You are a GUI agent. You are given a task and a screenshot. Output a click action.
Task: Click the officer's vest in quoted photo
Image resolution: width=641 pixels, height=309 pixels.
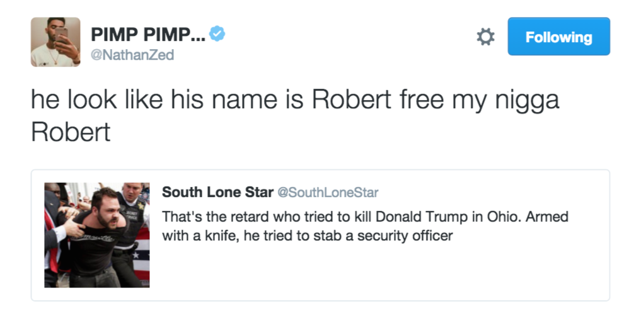[132, 218]
